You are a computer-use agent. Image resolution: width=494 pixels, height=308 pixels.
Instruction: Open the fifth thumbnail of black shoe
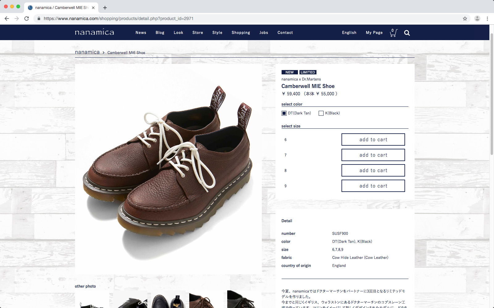244,299
